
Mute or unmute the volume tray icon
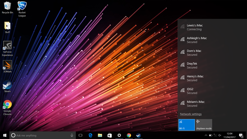(220, 135)
